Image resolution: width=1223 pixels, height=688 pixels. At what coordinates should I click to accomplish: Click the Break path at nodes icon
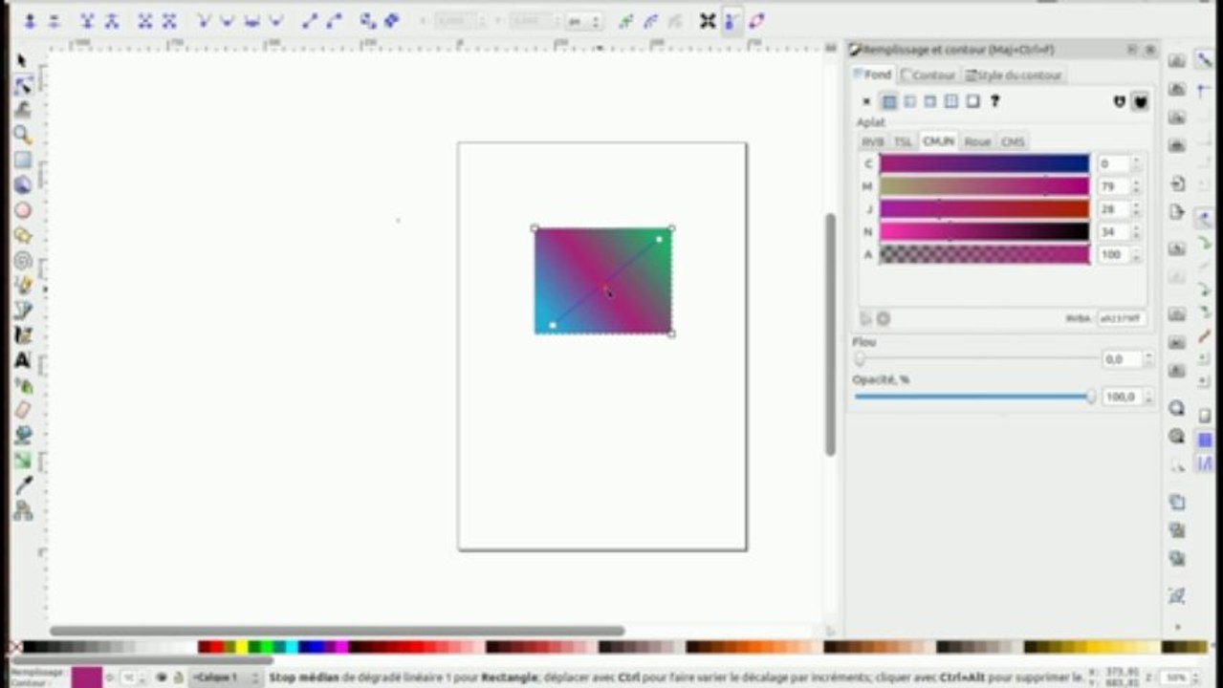point(112,20)
